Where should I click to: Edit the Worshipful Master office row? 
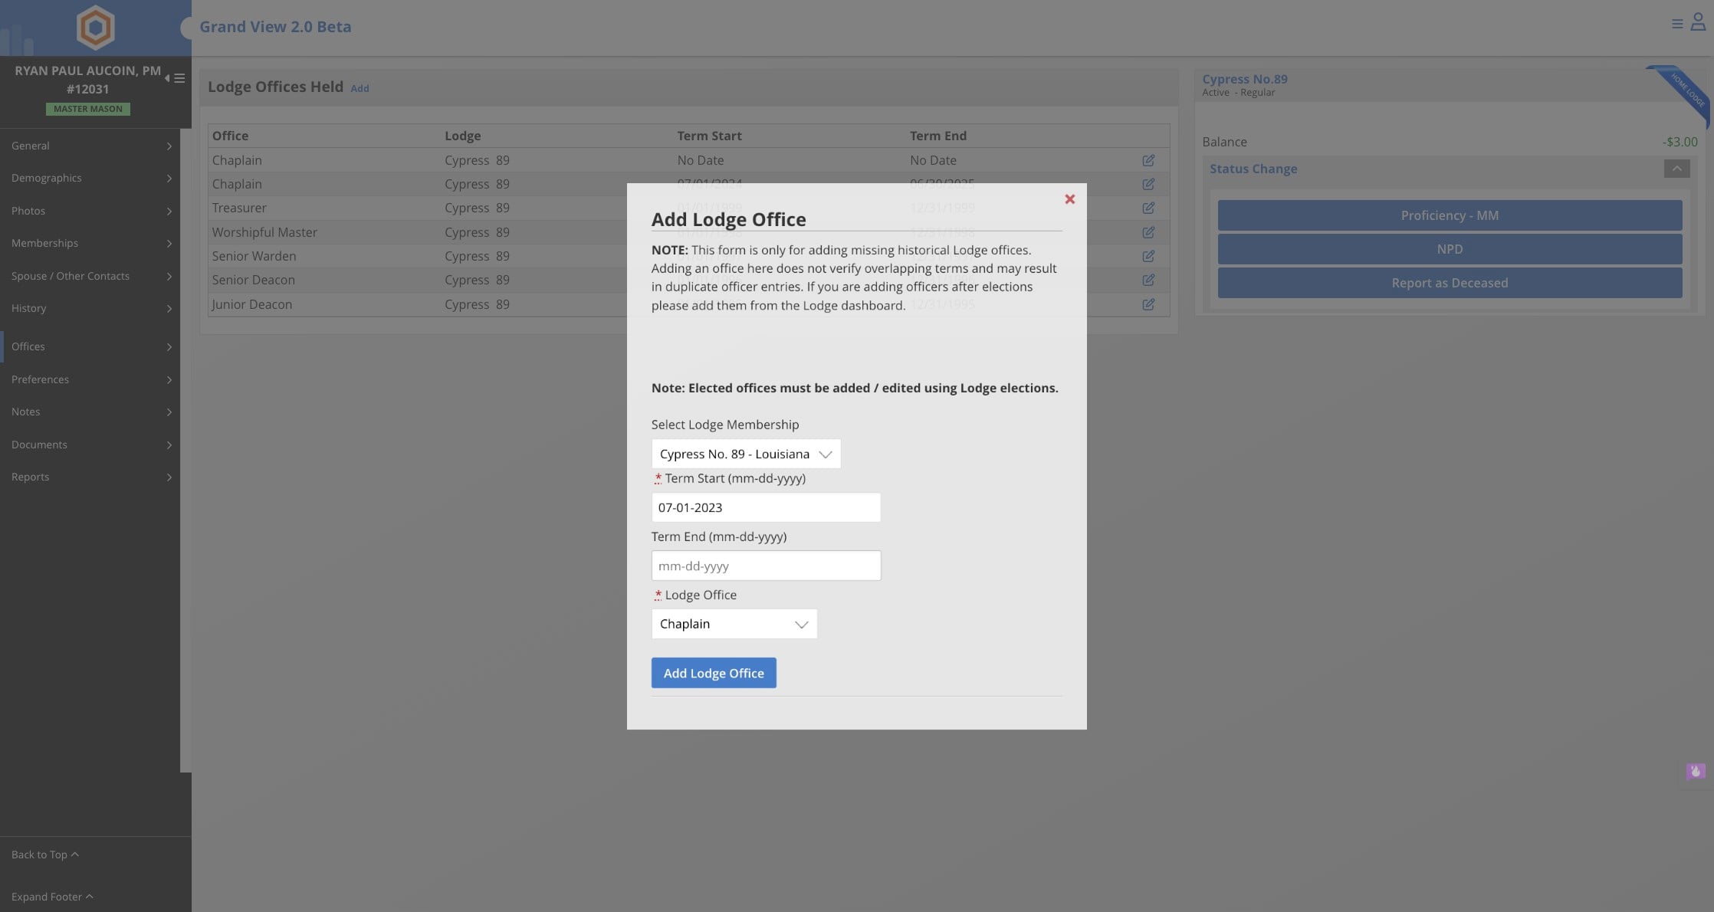(x=1148, y=232)
